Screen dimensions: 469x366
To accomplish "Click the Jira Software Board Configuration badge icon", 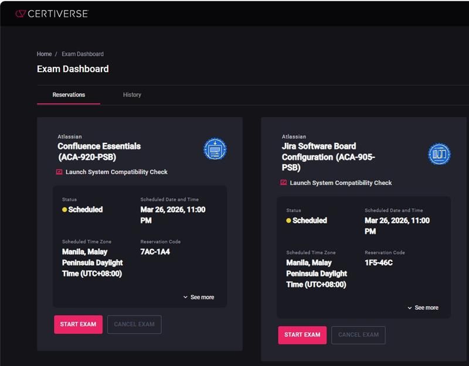I will (x=439, y=154).
